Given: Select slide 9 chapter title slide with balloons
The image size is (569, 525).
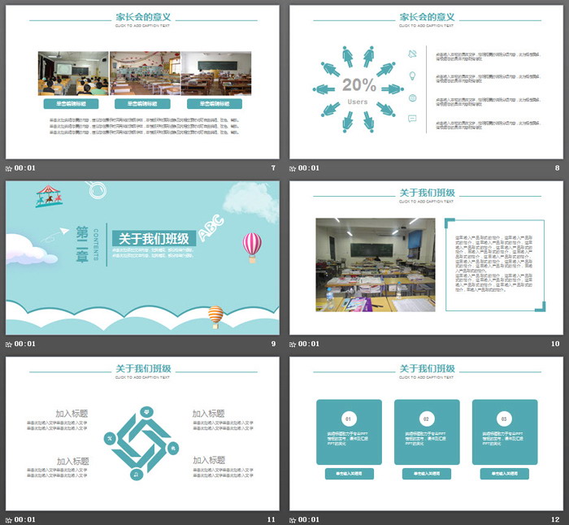Looking at the screenshot, I should coord(142,258).
